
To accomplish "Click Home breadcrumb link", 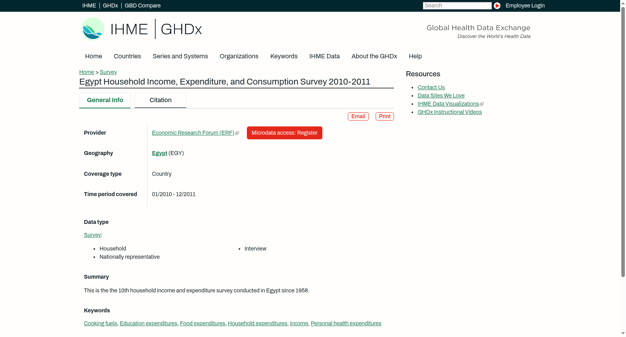I will pos(86,72).
